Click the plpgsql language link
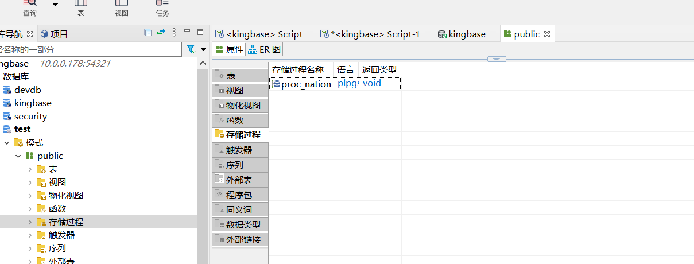Screen dimensions: 694x264 click(x=347, y=84)
